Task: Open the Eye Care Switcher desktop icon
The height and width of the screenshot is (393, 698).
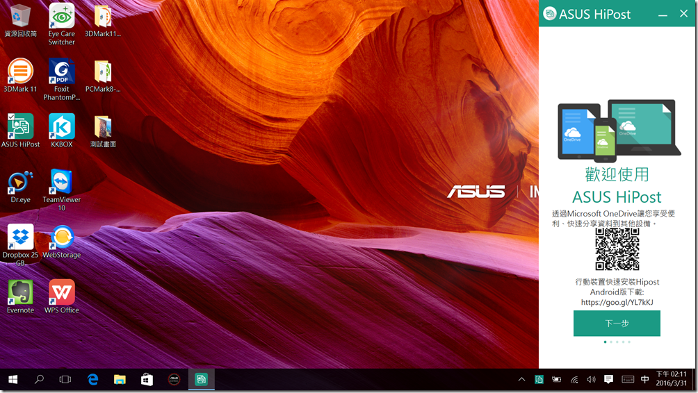Action: 61,17
